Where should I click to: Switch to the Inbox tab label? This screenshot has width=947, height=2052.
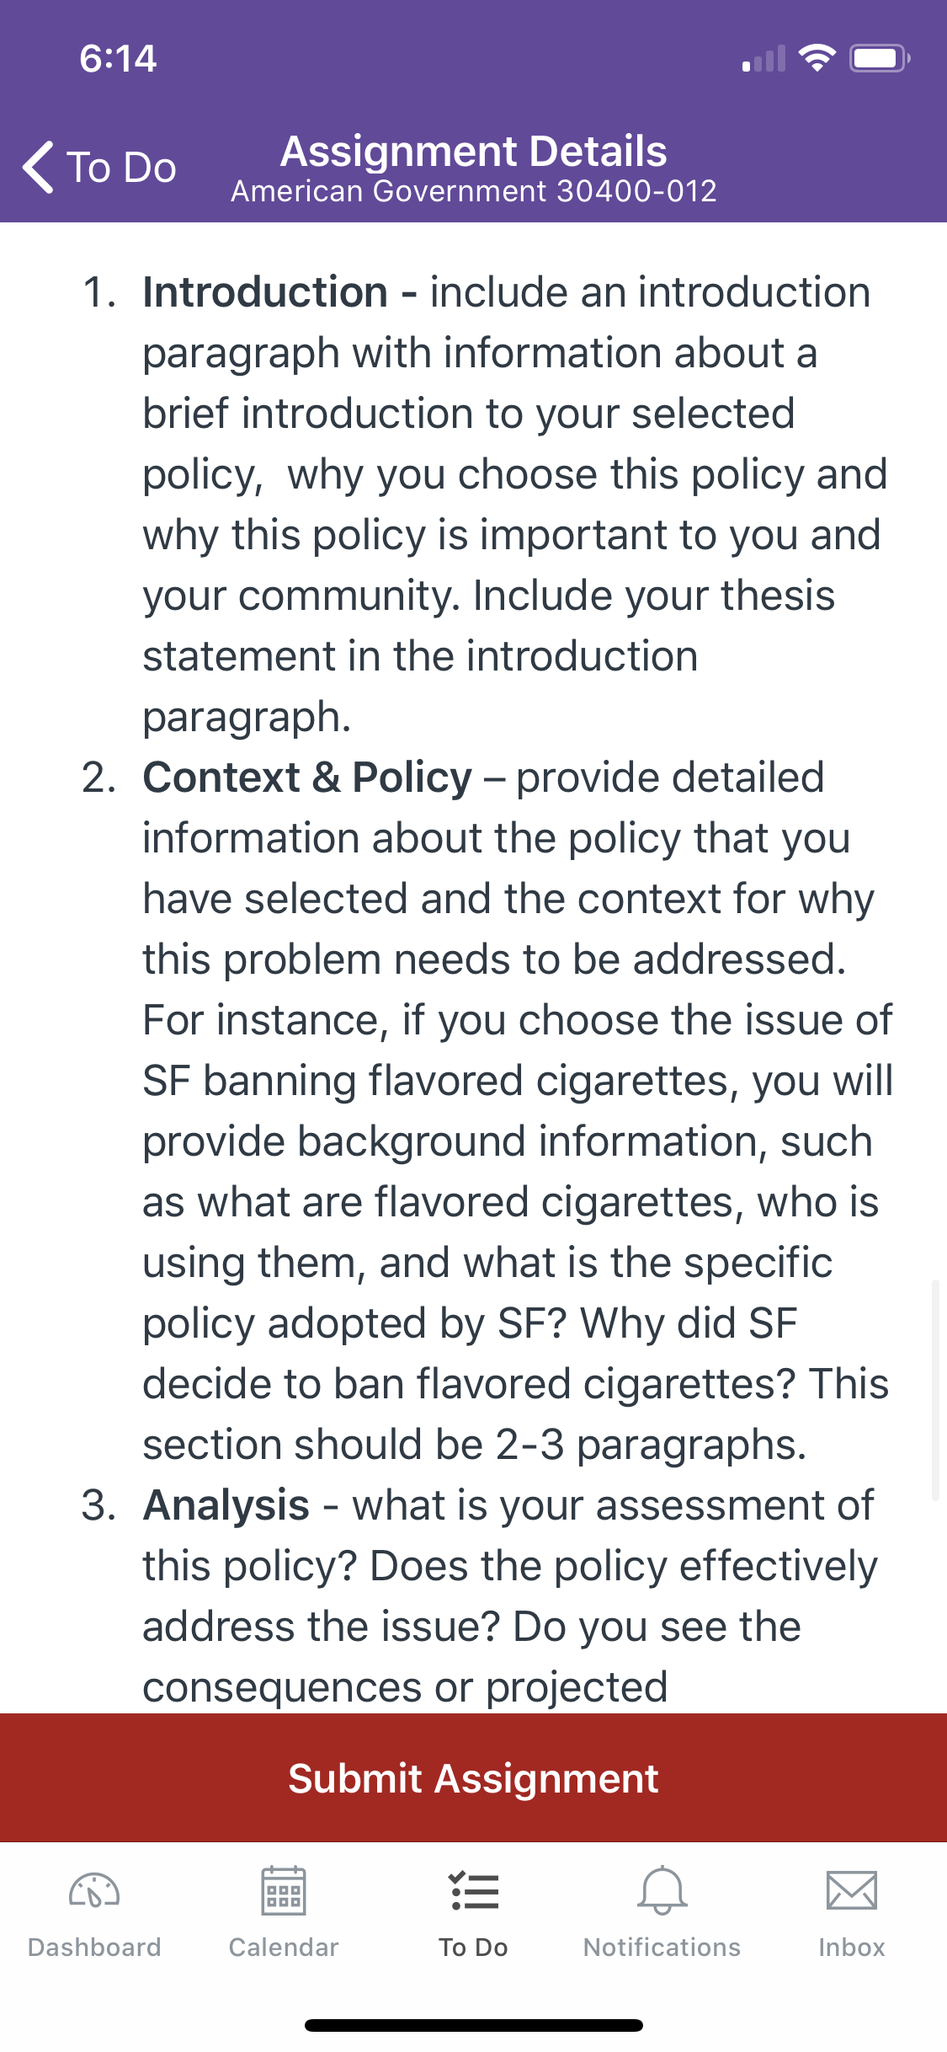click(852, 1948)
